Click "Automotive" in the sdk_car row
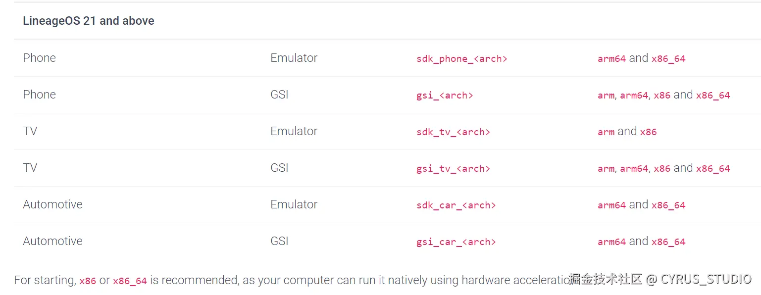The width and height of the screenshot is (761, 295). [52, 204]
